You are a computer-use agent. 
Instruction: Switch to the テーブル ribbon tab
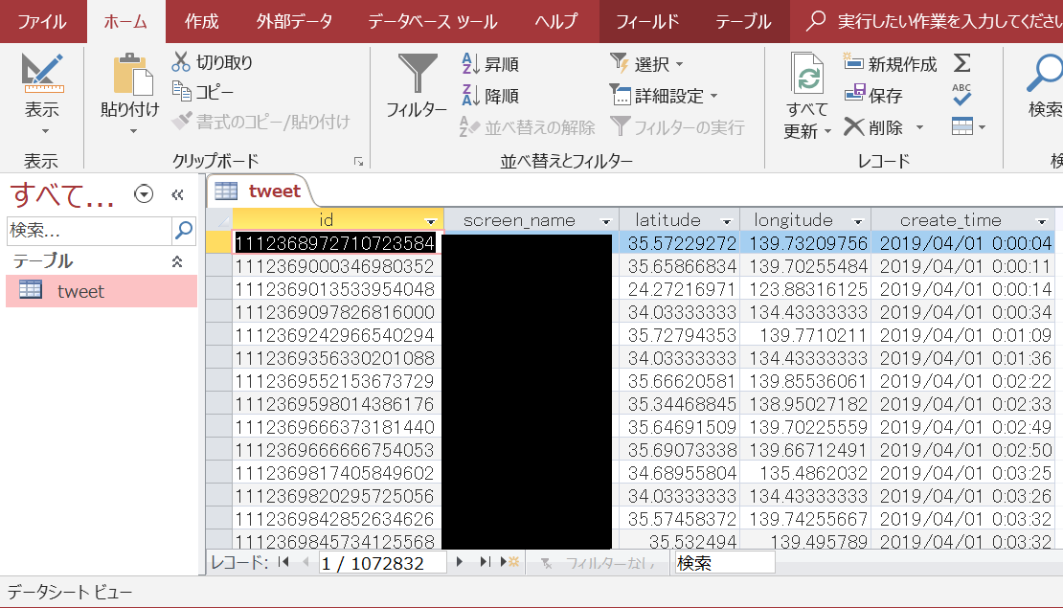tap(743, 21)
